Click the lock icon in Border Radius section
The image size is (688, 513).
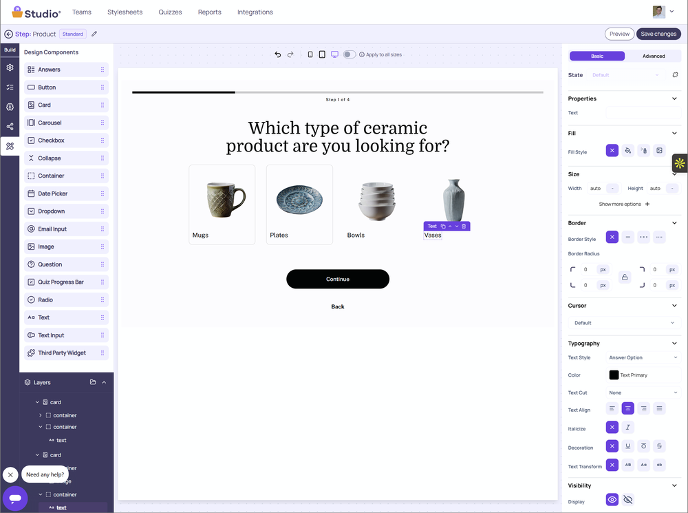point(625,276)
